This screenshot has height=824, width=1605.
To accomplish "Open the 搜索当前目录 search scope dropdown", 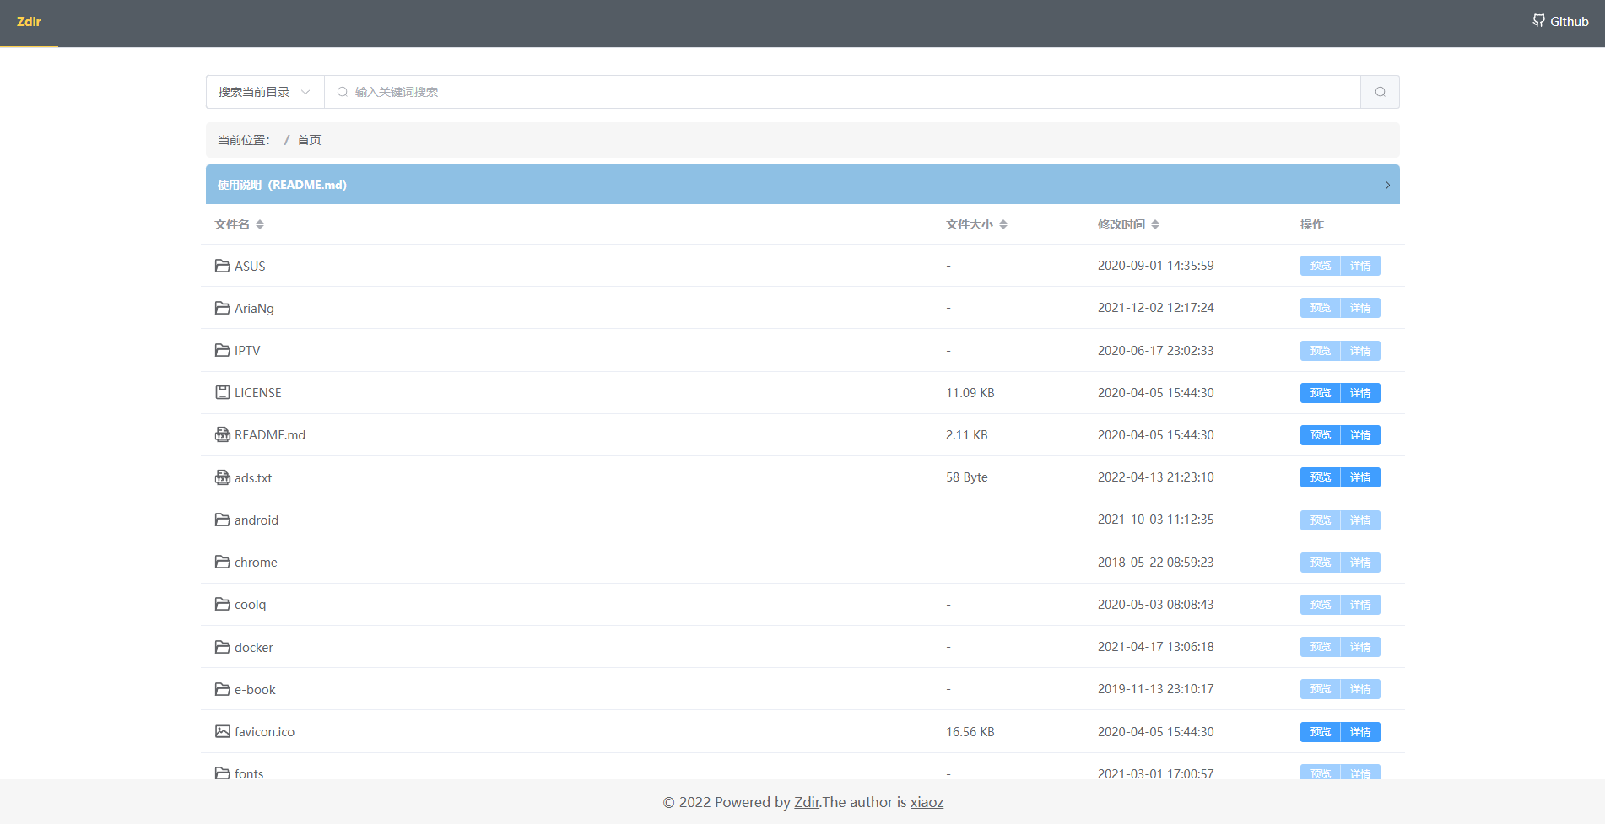I will coord(264,92).
